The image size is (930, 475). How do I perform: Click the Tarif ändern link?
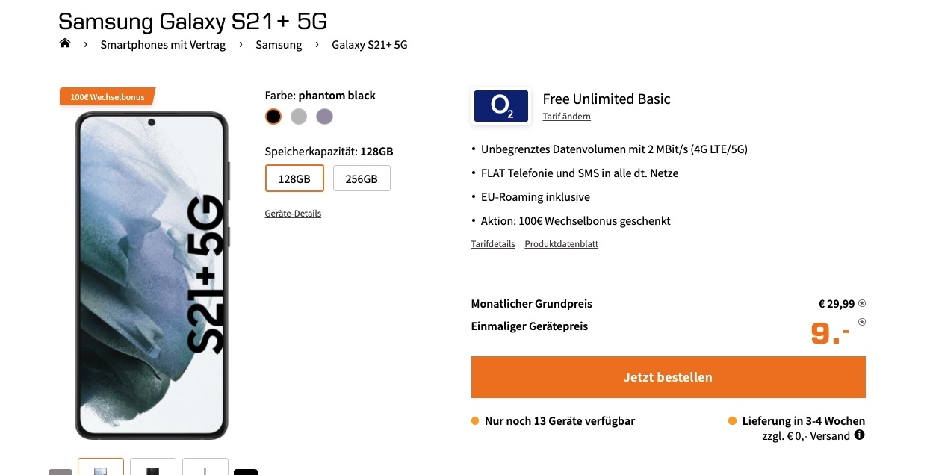[x=566, y=117]
